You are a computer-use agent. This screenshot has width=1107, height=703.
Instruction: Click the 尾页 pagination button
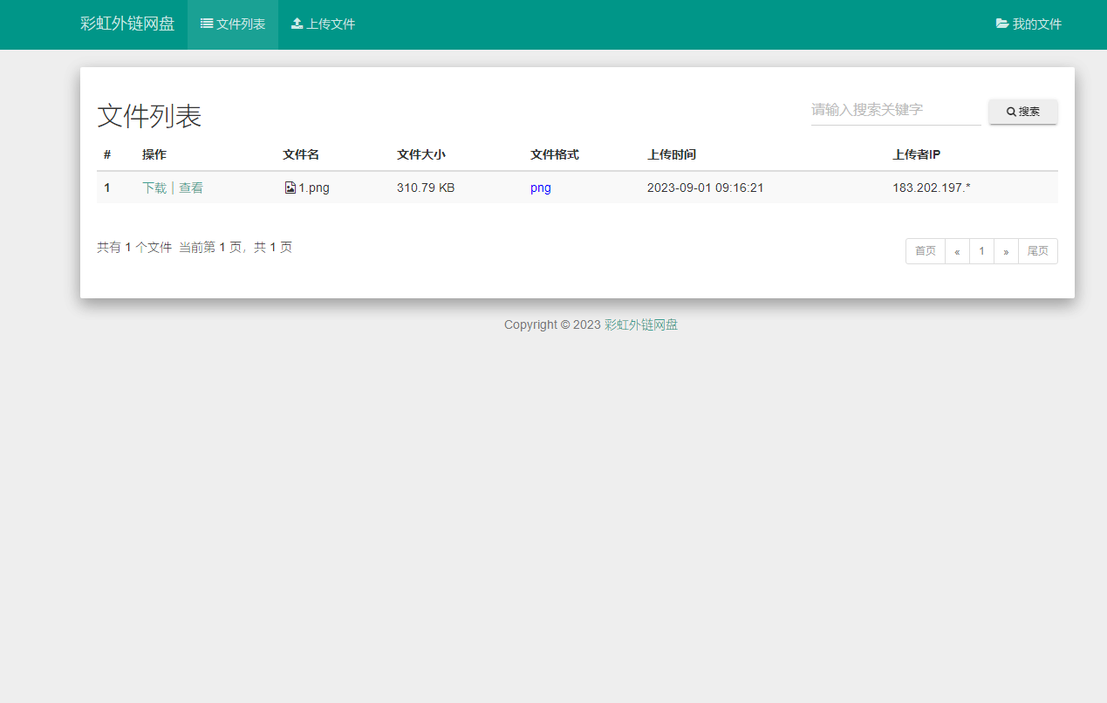[1038, 250]
